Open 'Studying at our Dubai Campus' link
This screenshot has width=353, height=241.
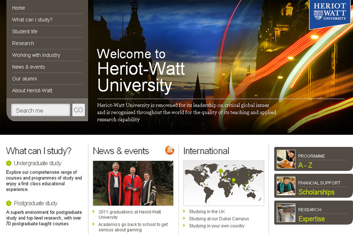(x=219, y=219)
